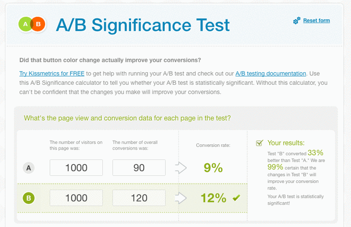Click the arrow pointing to 9% rate
Image resolution: width=351 pixels, height=227 pixels.
(x=180, y=168)
